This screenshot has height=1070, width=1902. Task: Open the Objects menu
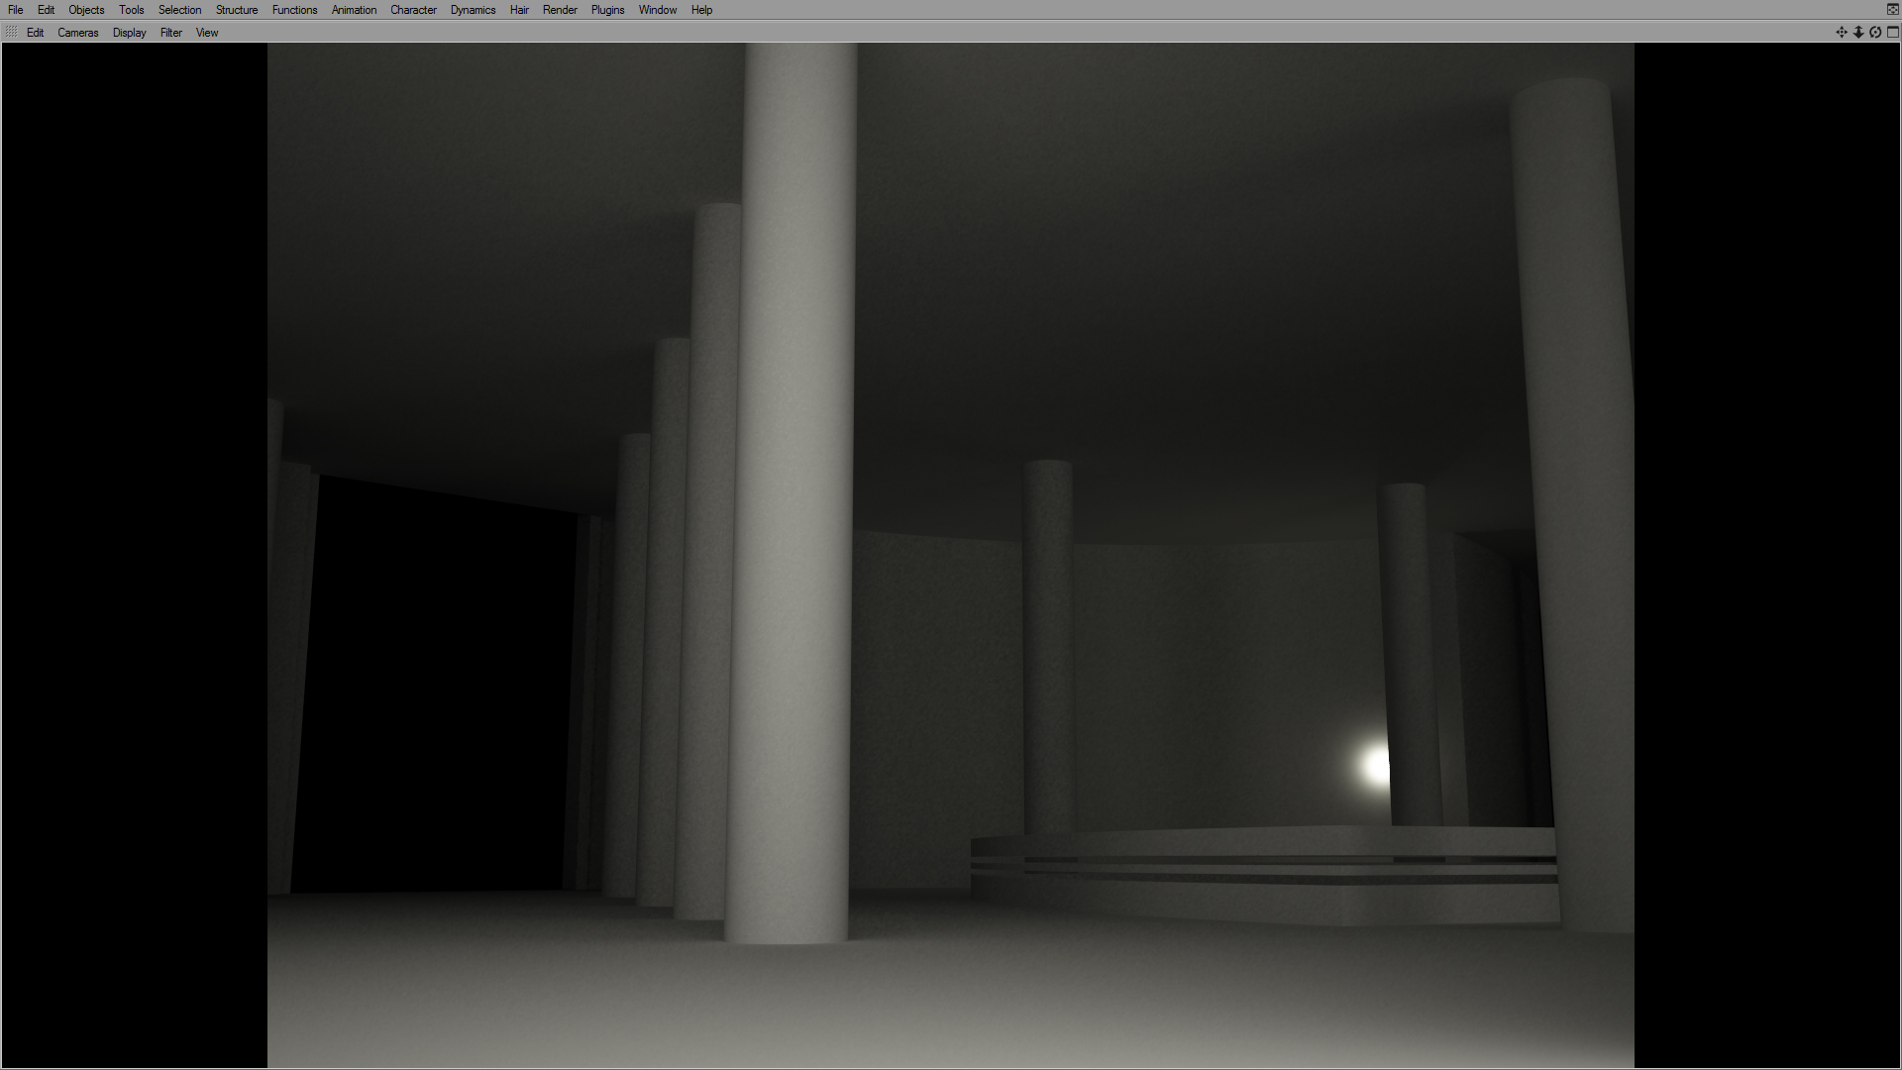(86, 10)
